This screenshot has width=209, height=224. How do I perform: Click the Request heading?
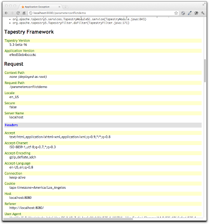coord(13,64)
